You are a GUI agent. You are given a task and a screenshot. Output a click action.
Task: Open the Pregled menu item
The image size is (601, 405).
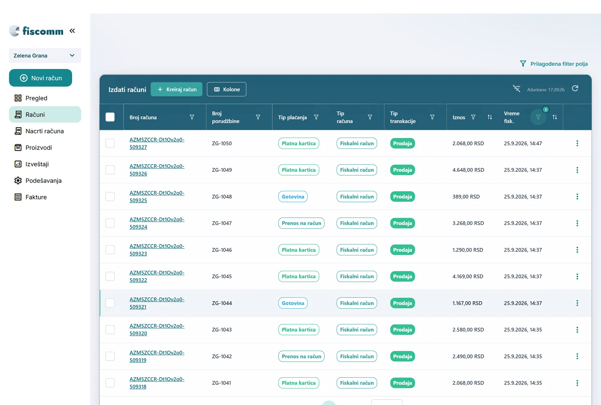(x=45, y=98)
